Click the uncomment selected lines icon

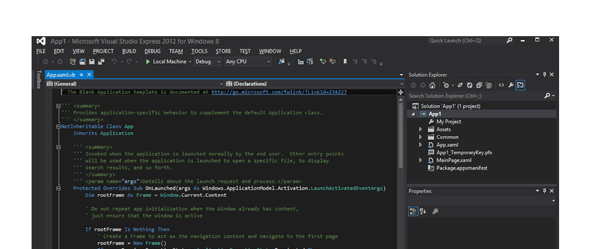tap(332, 62)
